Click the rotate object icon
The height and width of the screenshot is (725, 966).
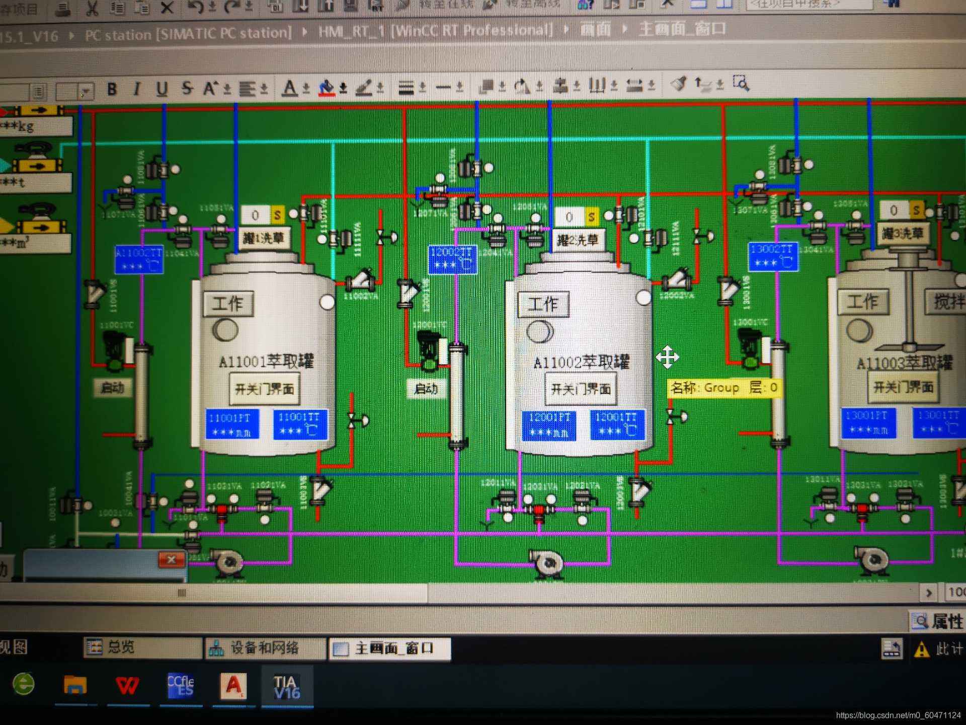(522, 86)
